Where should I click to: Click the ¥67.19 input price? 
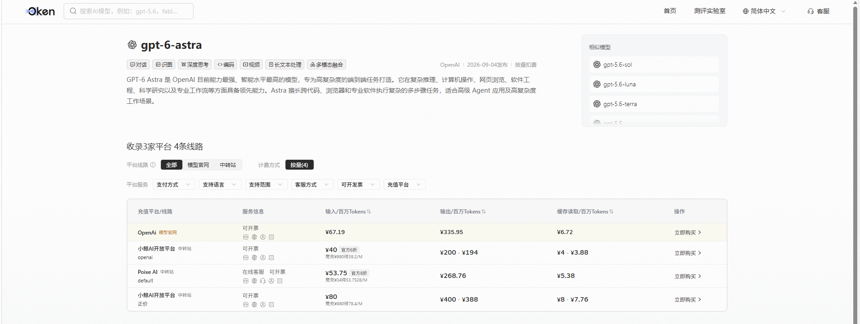pyautogui.click(x=335, y=232)
